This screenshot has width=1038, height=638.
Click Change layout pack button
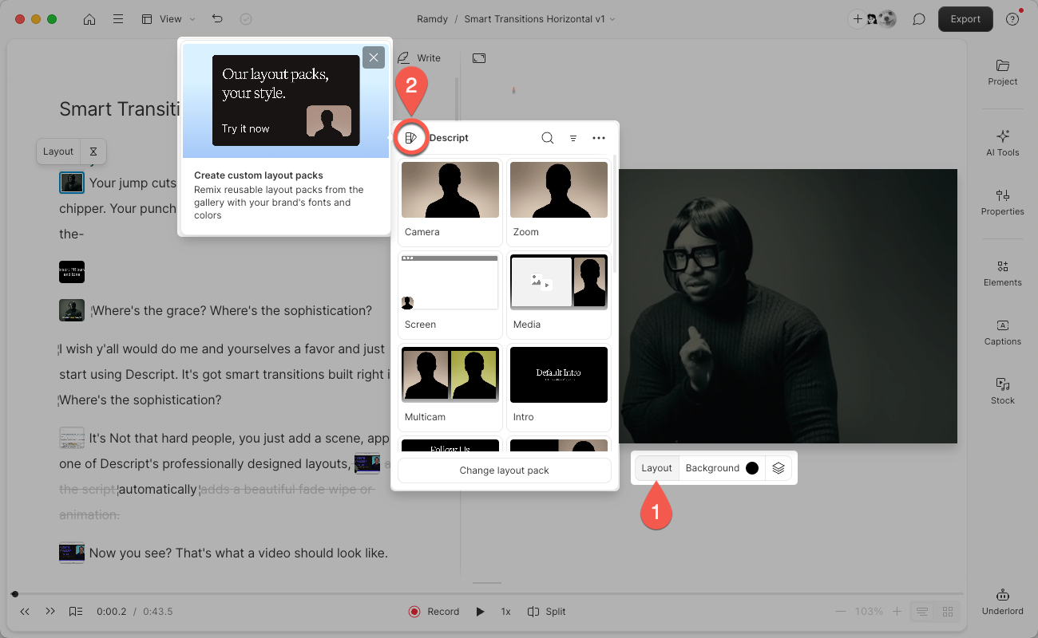click(x=505, y=471)
